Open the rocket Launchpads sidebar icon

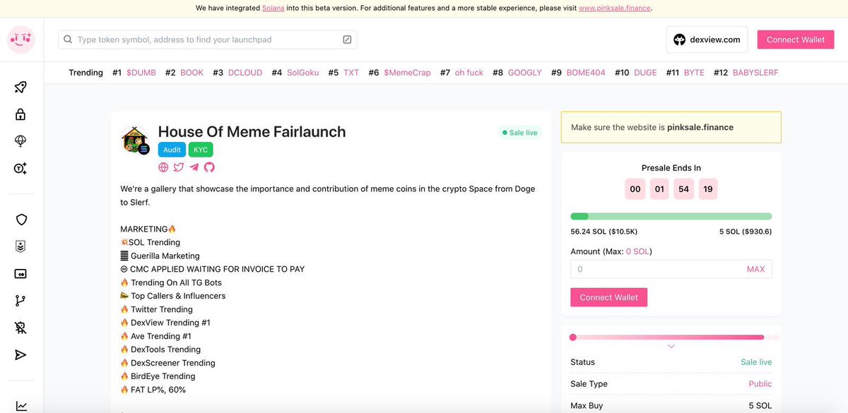21,88
